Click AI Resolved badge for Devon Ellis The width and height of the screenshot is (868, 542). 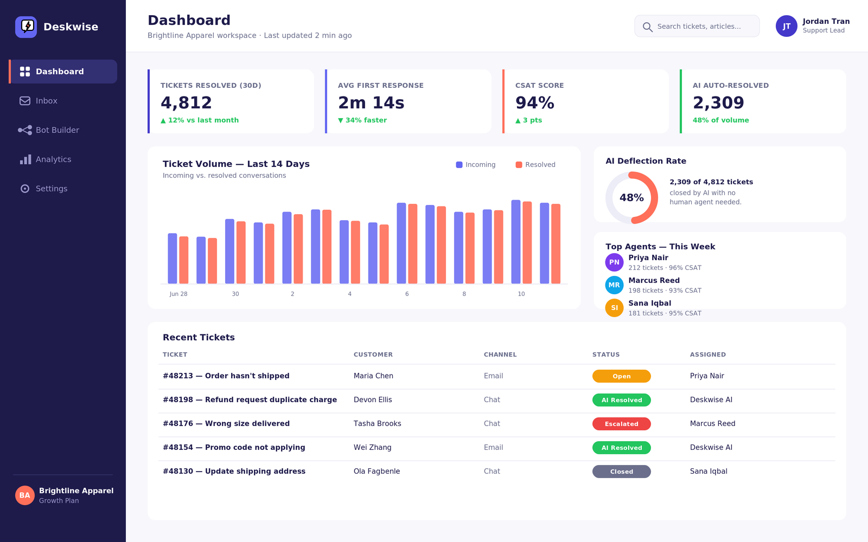[622, 400]
